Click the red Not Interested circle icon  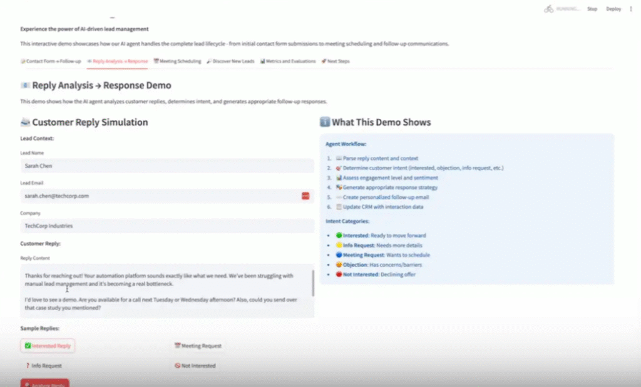click(339, 274)
